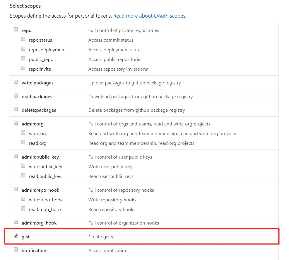Check the admin:org_hook checkbox

[16, 222]
